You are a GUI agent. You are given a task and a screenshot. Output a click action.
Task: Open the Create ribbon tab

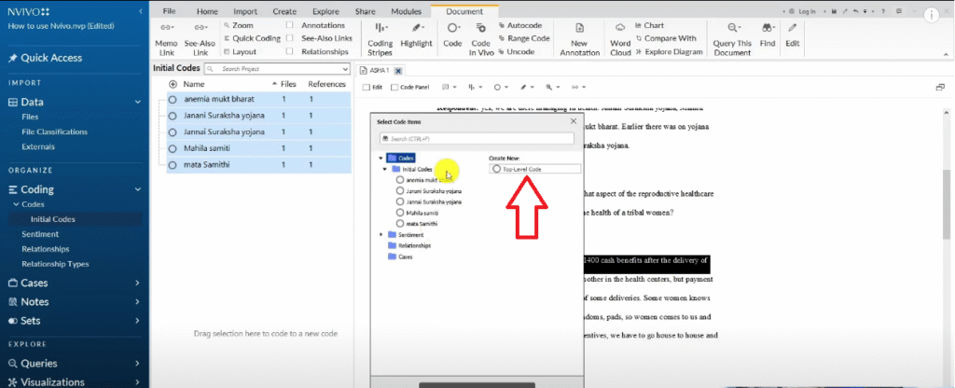284,11
